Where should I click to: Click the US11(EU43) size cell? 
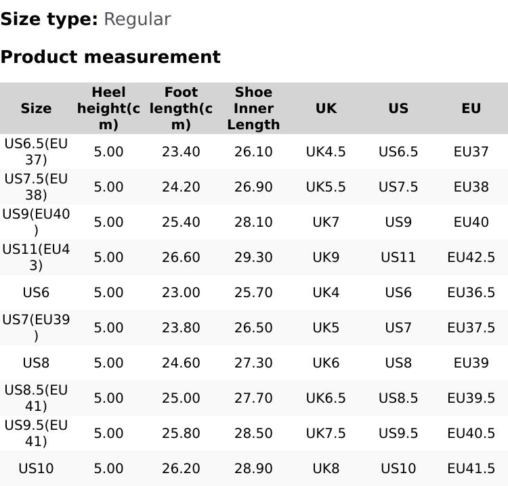tap(36, 257)
